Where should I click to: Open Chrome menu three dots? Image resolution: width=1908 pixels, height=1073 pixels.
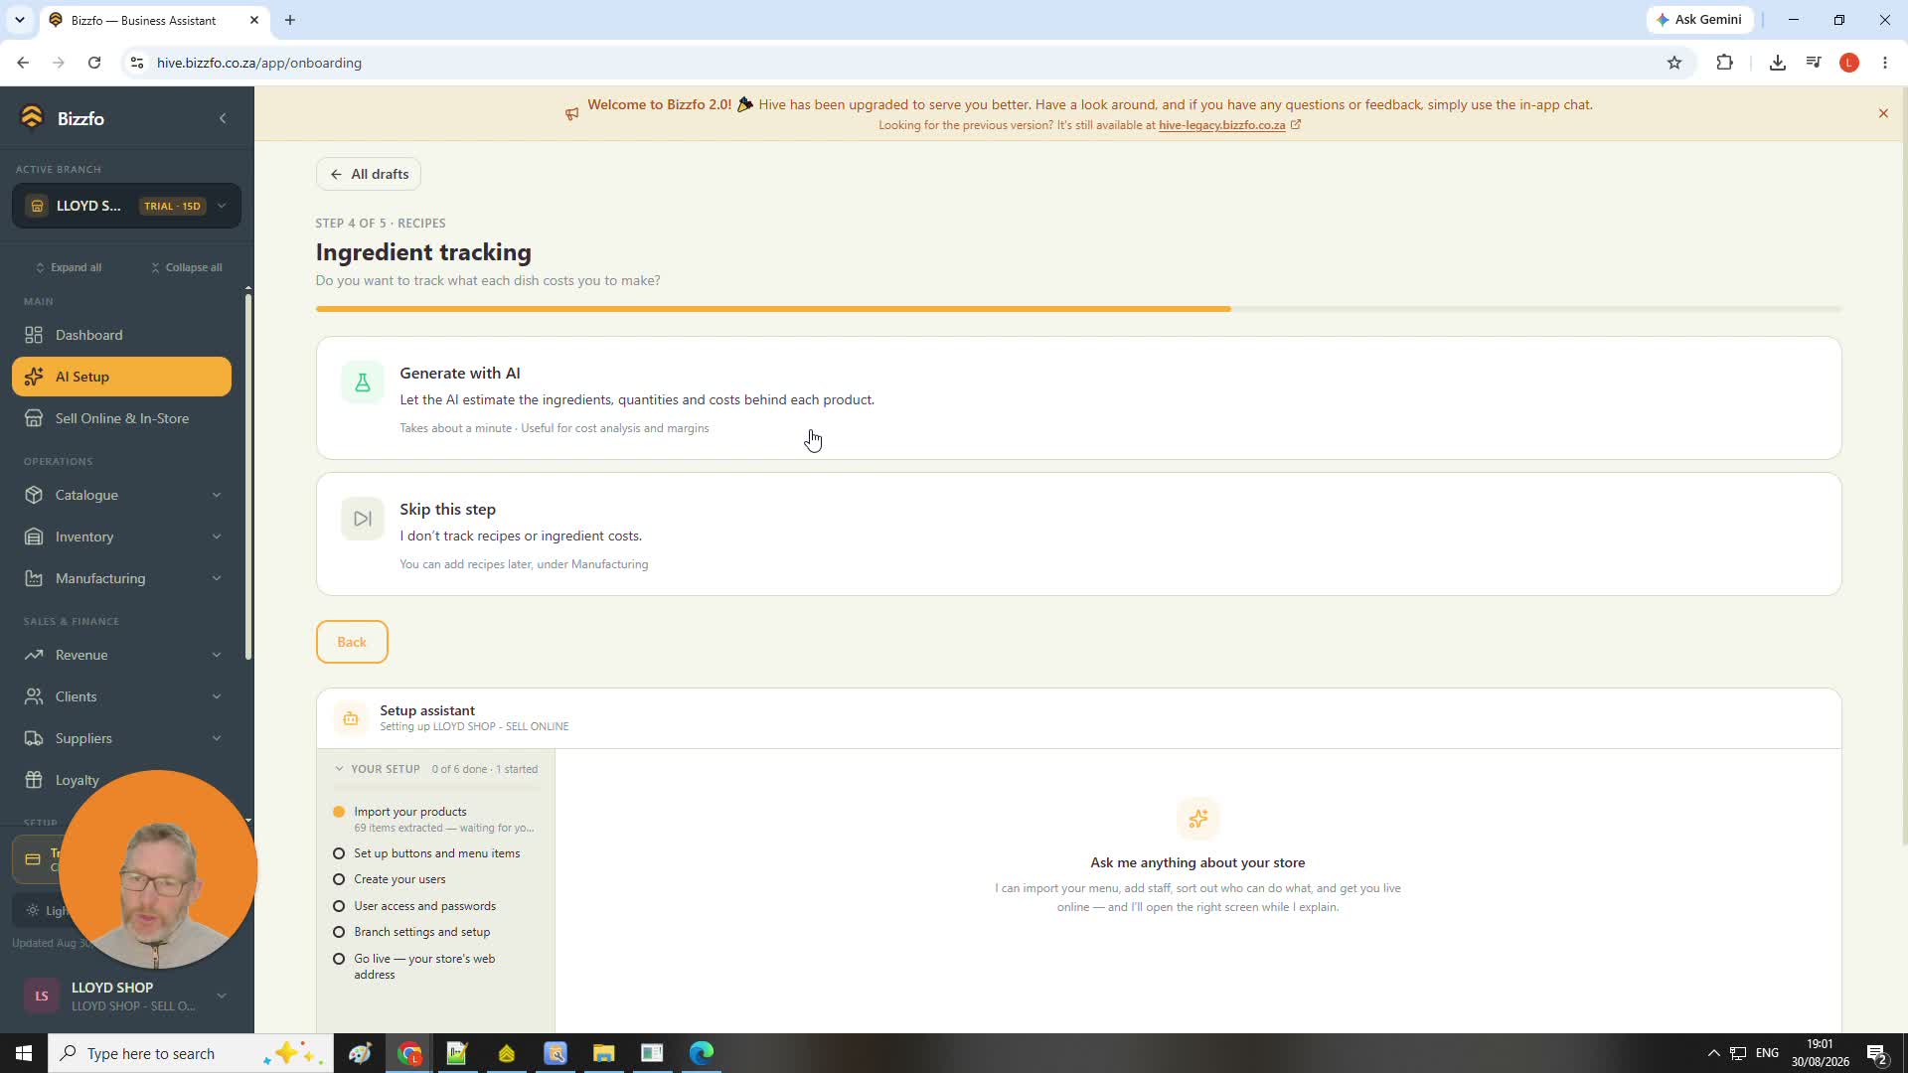pyautogui.click(x=1885, y=63)
